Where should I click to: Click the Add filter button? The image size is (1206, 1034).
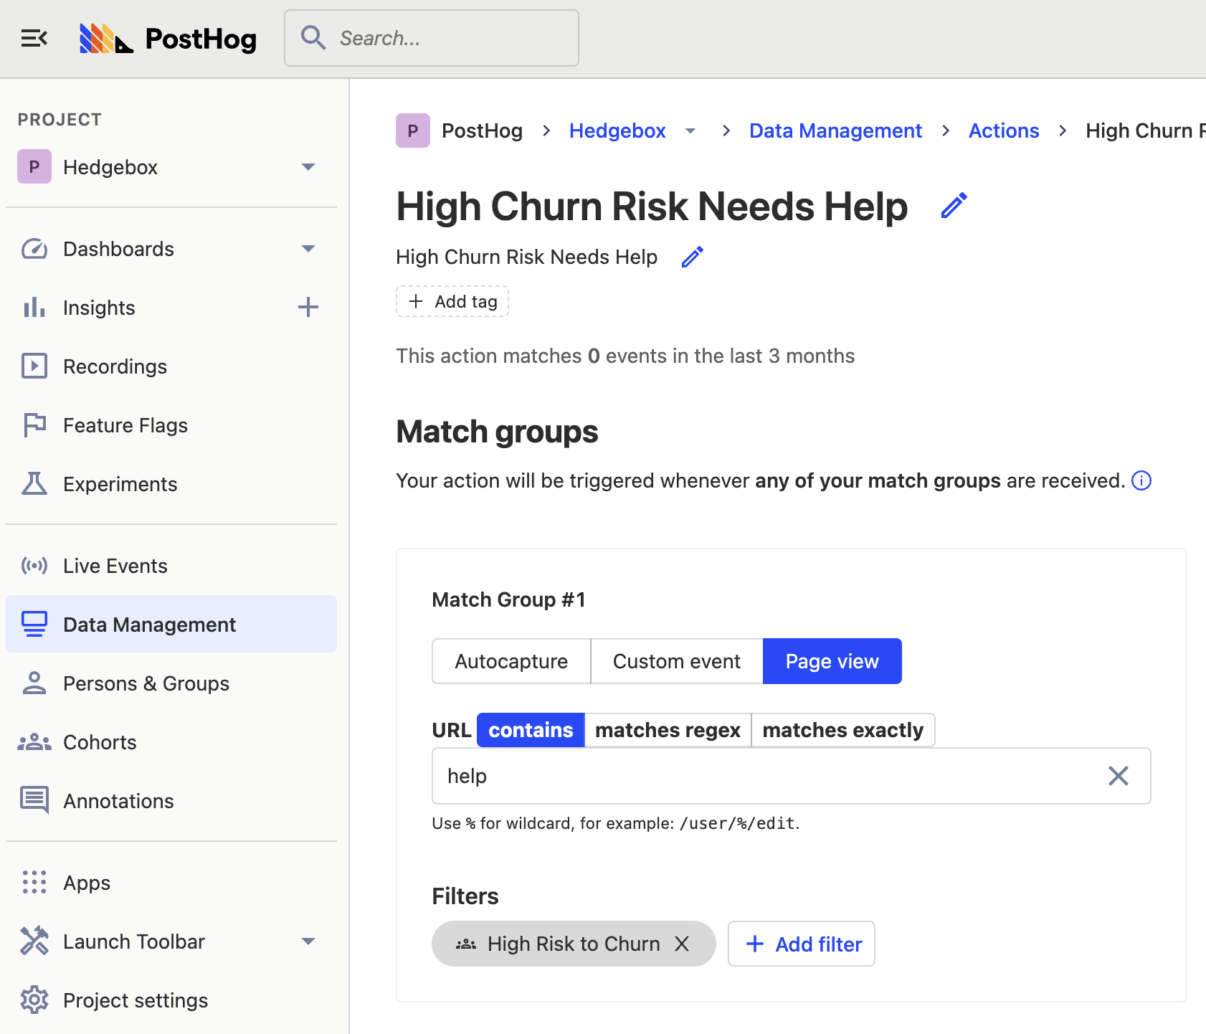(x=802, y=944)
